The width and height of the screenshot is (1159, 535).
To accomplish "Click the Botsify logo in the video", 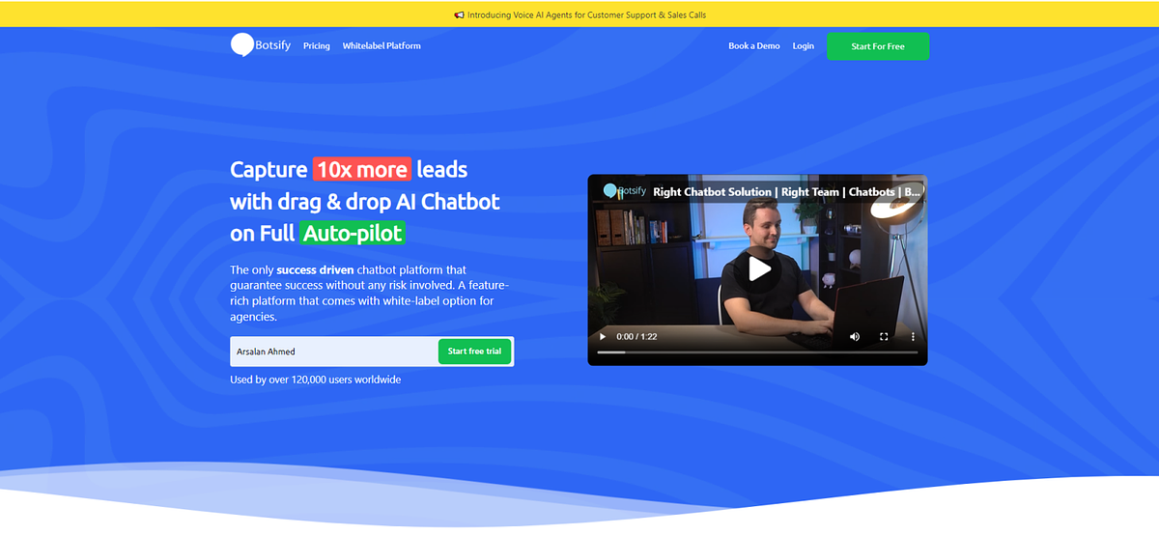I will [x=624, y=191].
